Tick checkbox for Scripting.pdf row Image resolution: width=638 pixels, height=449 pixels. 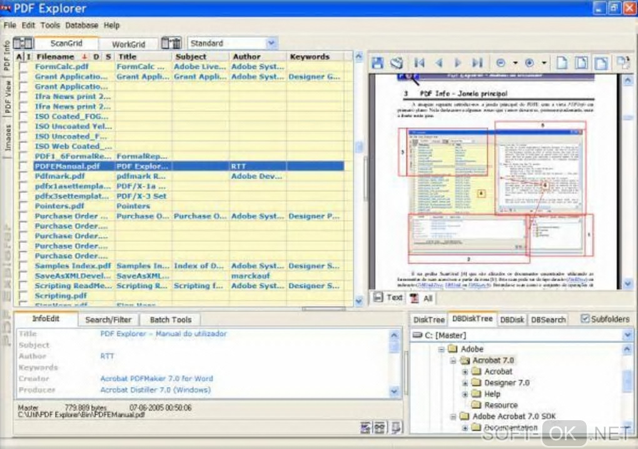24,296
